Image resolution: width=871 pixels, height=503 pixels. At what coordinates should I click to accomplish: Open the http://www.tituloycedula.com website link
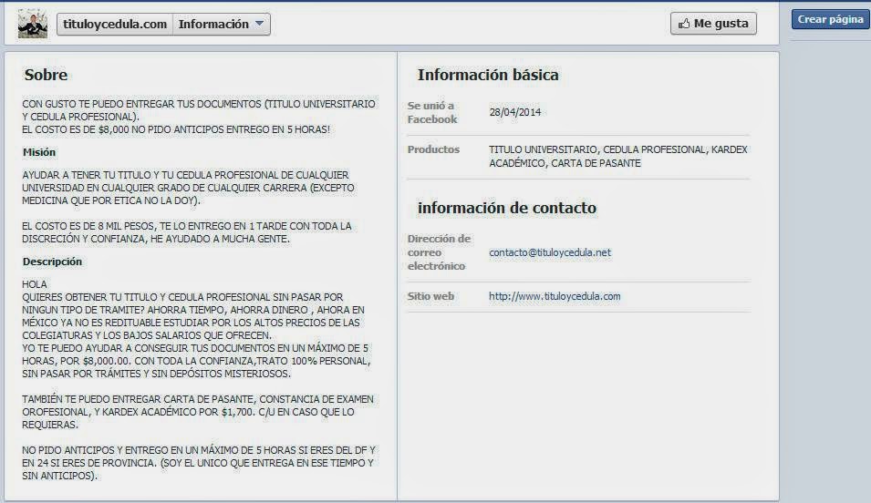555,296
